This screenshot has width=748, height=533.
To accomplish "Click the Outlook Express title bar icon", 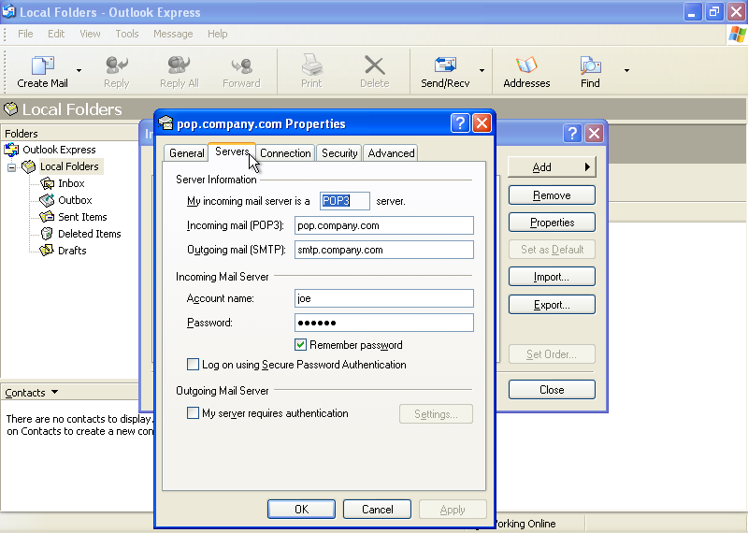I will (x=8, y=11).
